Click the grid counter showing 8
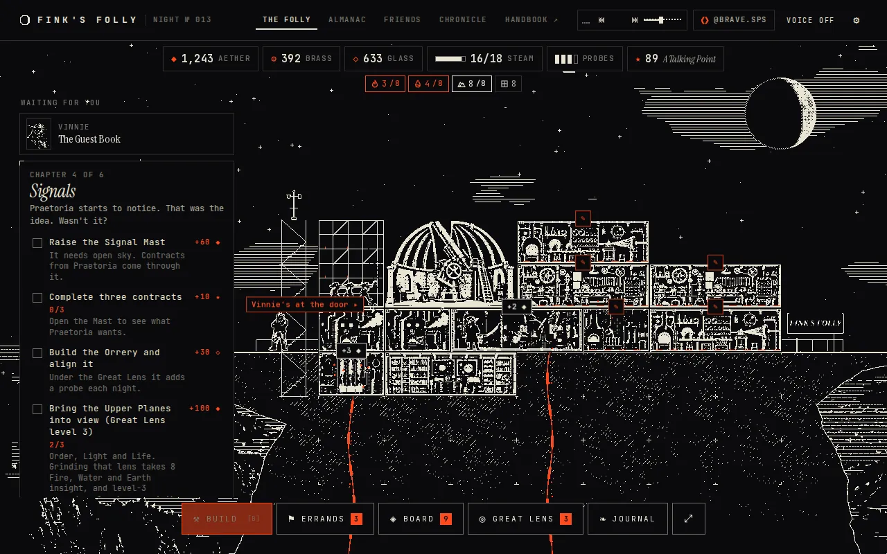The height and width of the screenshot is (554, 887). click(x=508, y=84)
